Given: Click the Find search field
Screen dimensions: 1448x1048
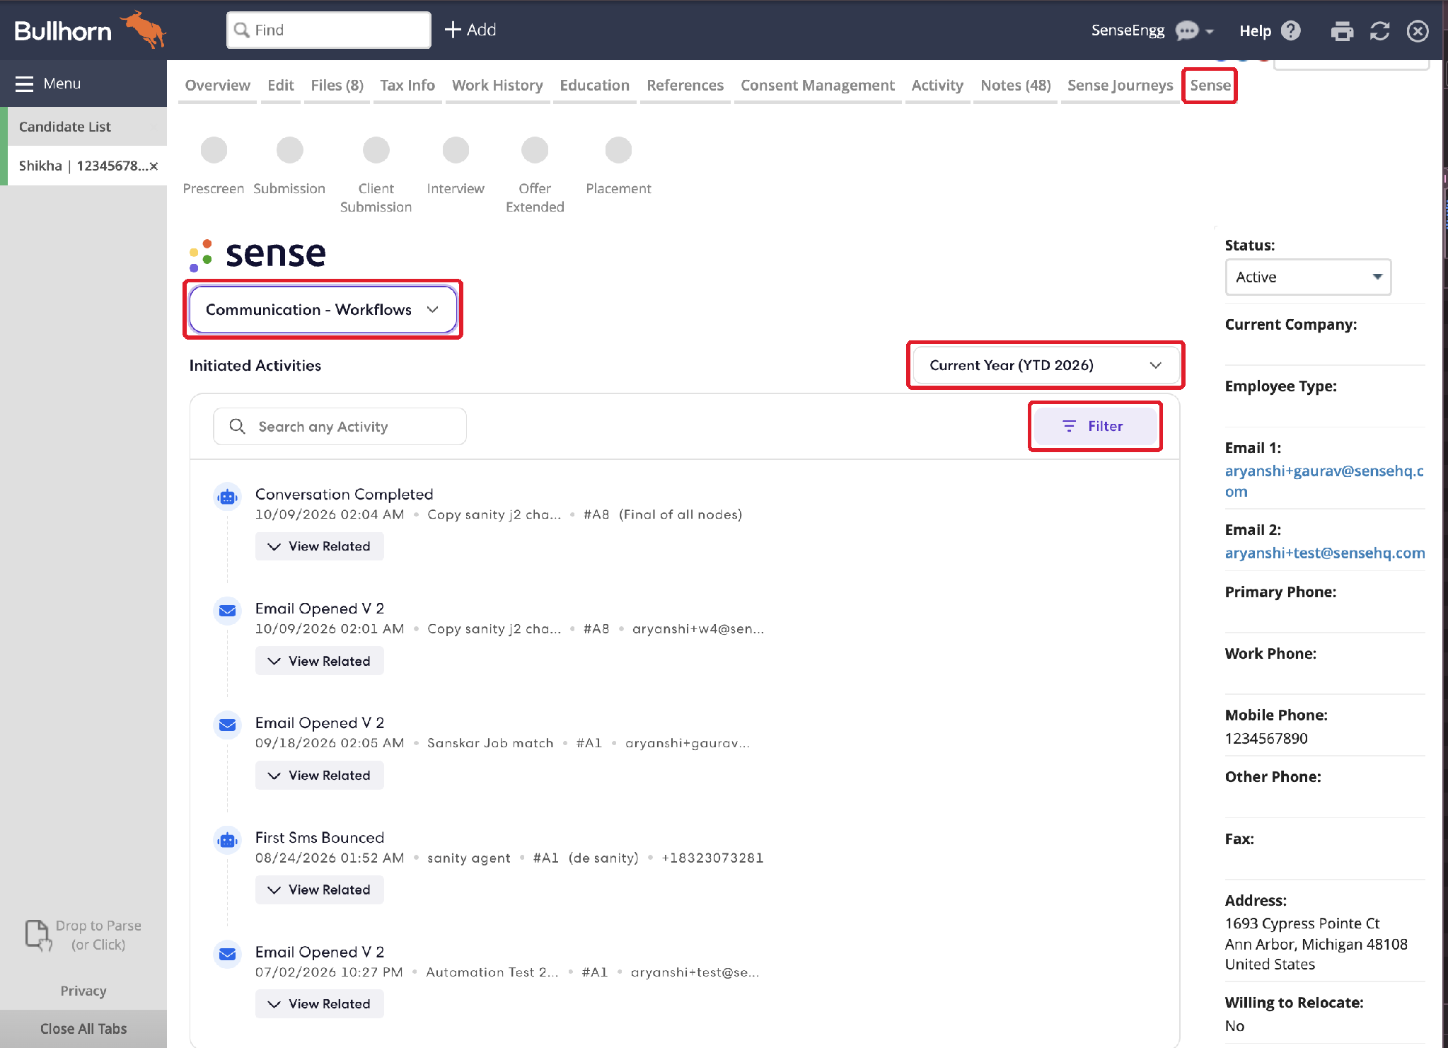Looking at the screenshot, I should pyautogui.click(x=329, y=30).
